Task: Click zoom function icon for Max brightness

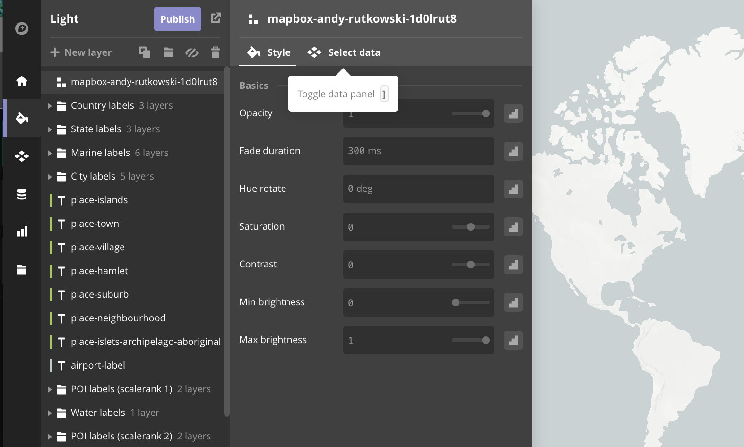Action: click(x=513, y=340)
